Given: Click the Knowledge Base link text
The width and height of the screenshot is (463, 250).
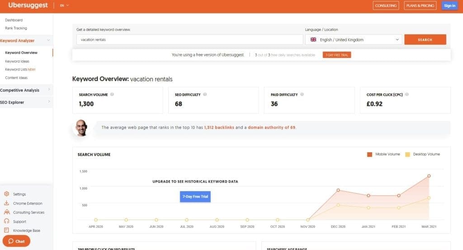Looking at the screenshot, I should 27,231.
